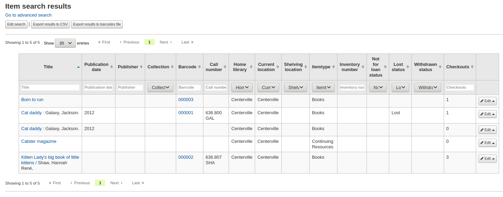Click sort arrows on Checkouts column
Screen dimensions: 503x197
472,67
